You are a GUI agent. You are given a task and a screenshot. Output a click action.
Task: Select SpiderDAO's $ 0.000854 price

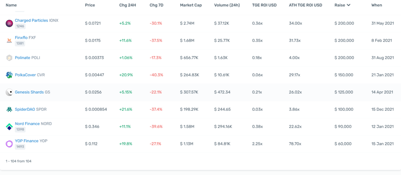[96, 110]
